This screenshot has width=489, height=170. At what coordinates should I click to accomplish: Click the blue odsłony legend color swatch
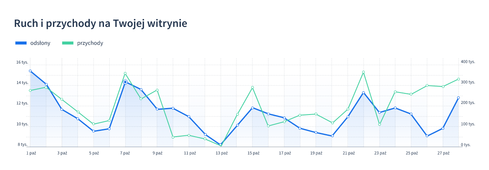pyautogui.click(x=21, y=43)
